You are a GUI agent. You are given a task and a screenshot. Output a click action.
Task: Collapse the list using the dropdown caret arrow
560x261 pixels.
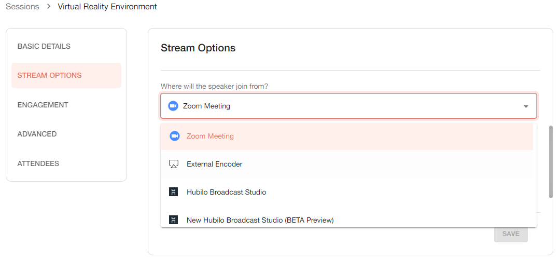click(526, 106)
